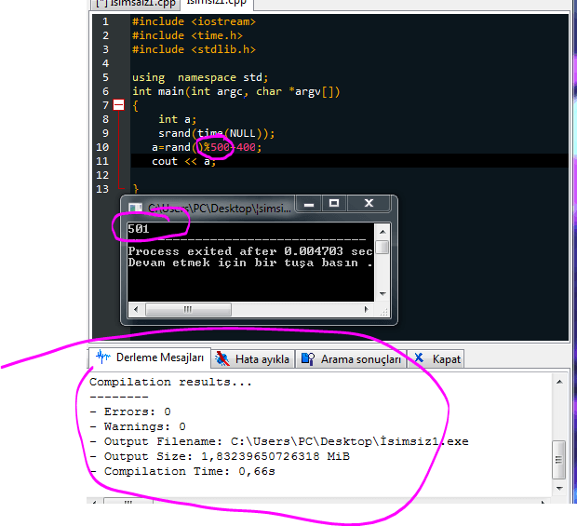Click the 'cout << a;' line
577x526 pixels.
coord(183,162)
